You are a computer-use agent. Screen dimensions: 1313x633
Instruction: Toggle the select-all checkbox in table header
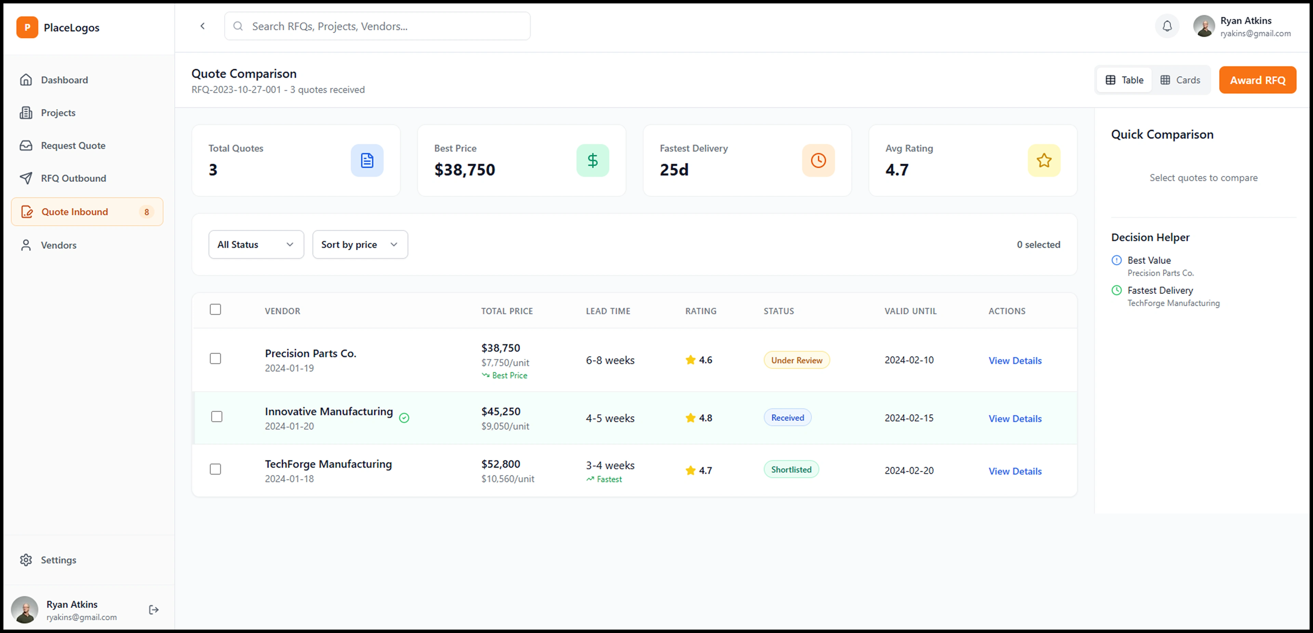215,309
